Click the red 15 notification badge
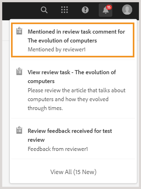 click(109, 8)
